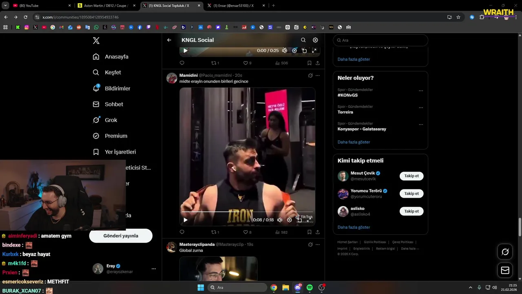Open Premium in sidebar
The height and width of the screenshot is (294, 522).
[110, 136]
